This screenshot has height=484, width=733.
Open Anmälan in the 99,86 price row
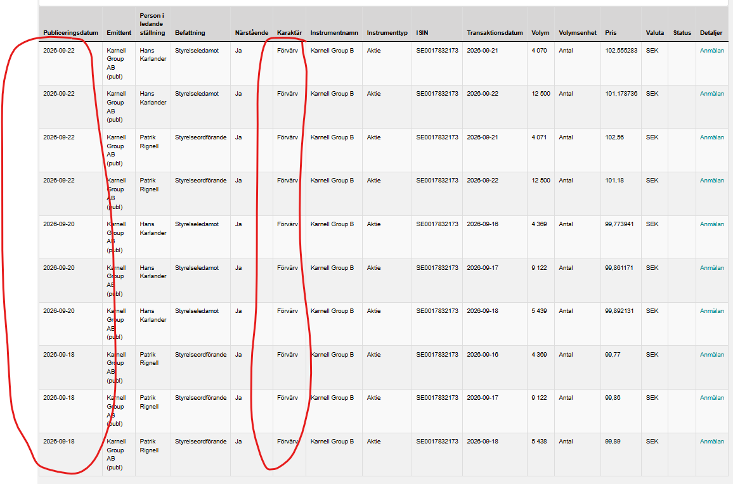coord(711,398)
